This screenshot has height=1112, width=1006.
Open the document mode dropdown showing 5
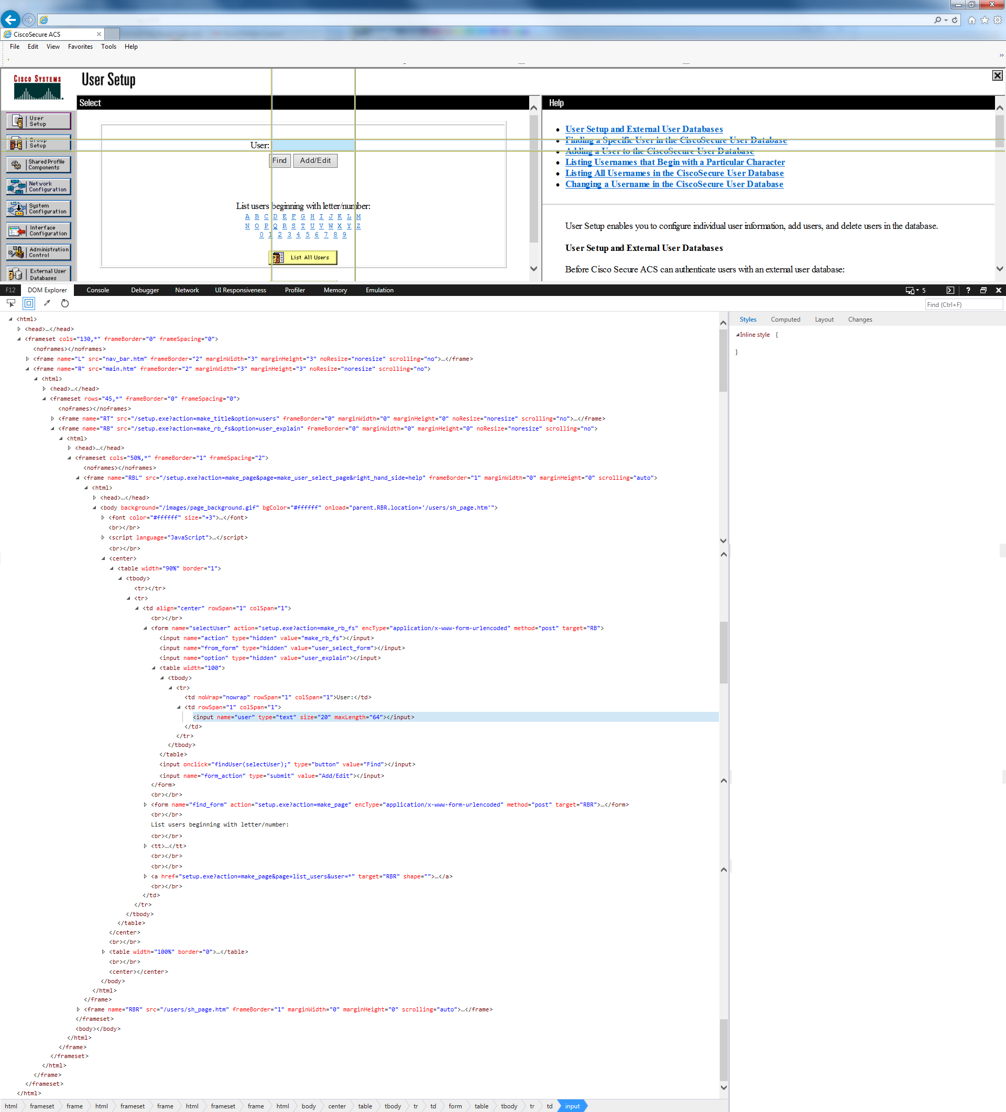coord(915,290)
